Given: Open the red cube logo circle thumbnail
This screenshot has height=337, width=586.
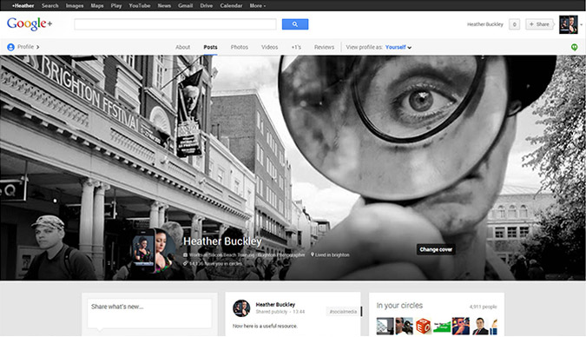Looking at the screenshot, I should coord(423,327).
